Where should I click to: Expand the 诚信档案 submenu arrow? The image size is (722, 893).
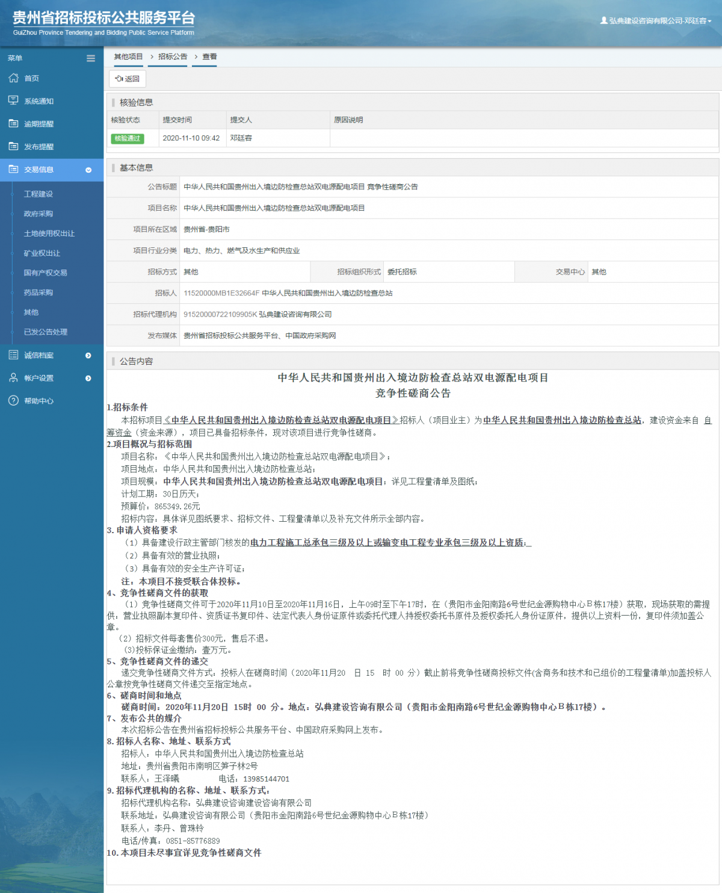tap(88, 356)
